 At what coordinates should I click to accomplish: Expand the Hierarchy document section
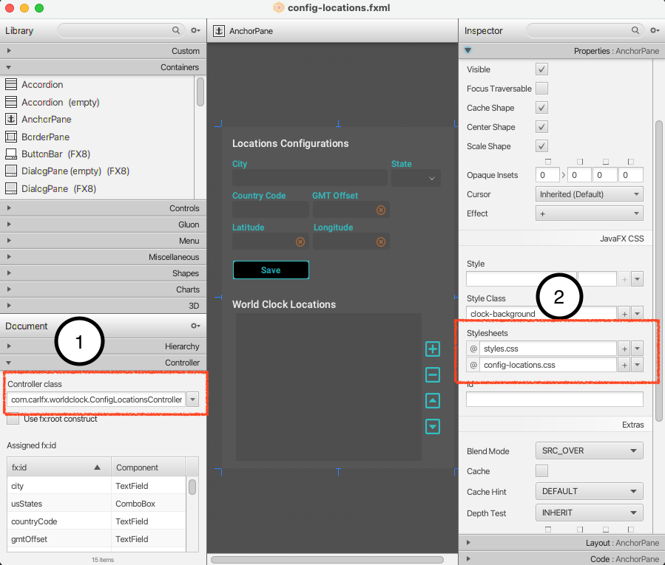pos(103,346)
